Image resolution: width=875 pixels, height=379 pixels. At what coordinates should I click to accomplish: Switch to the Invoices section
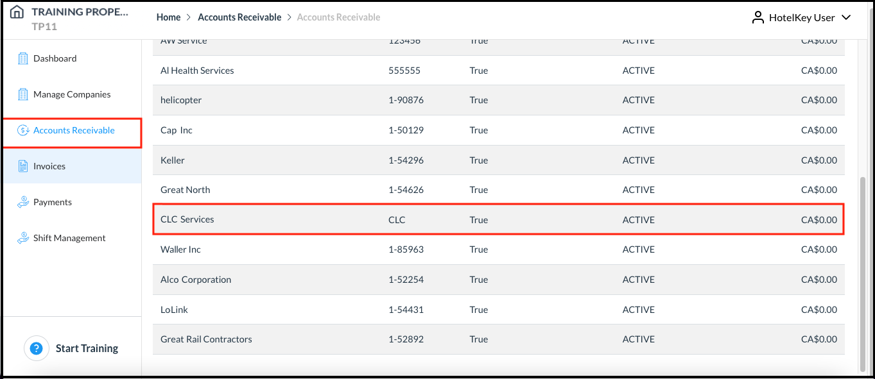click(49, 165)
